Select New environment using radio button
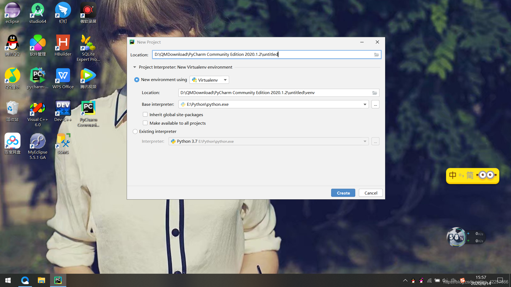 point(137,80)
